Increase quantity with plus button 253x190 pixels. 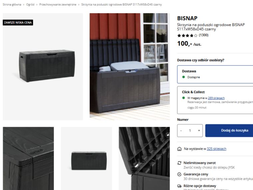coord(199,131)
